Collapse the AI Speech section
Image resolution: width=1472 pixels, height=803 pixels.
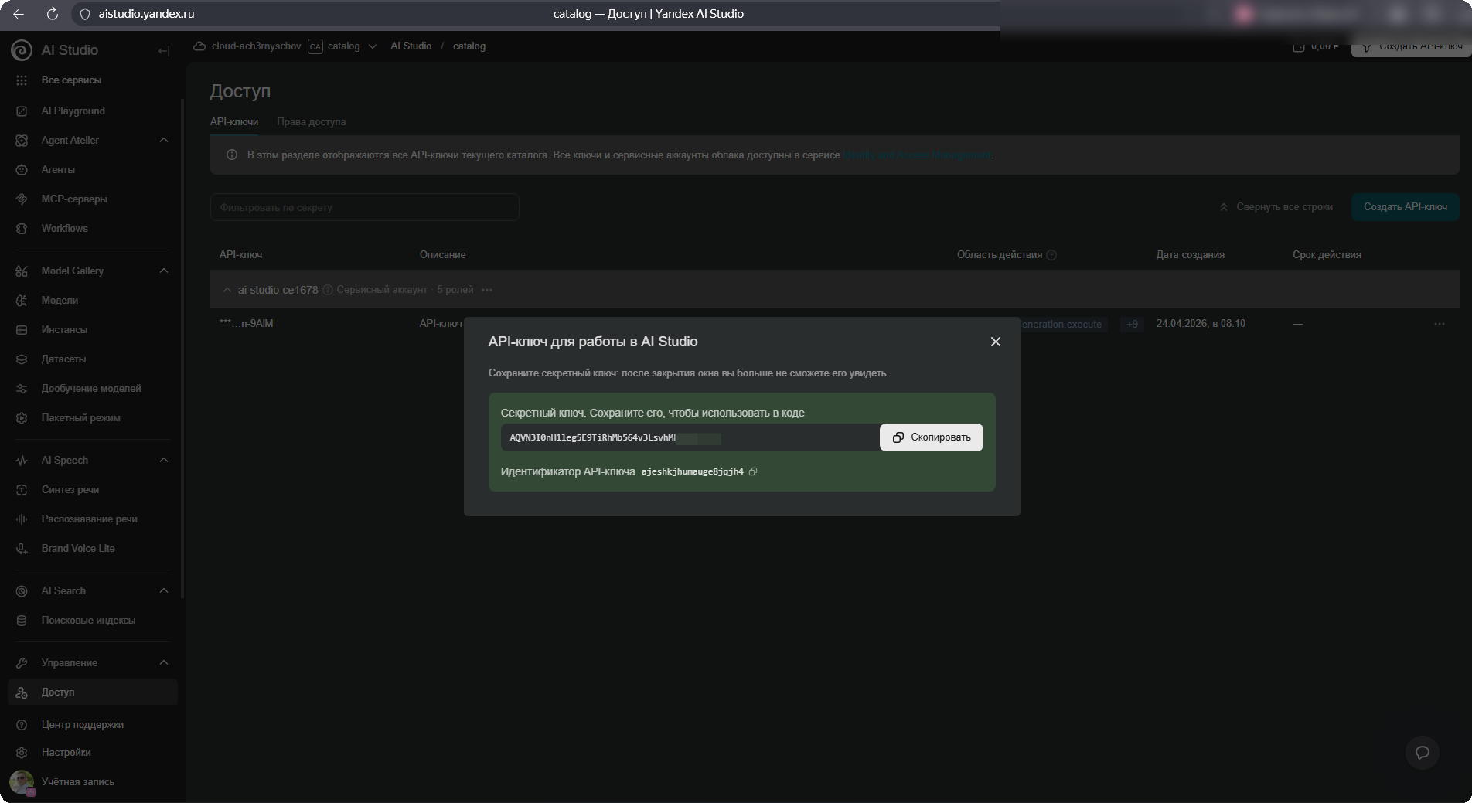pyautogui.click(x=163, y=460)
